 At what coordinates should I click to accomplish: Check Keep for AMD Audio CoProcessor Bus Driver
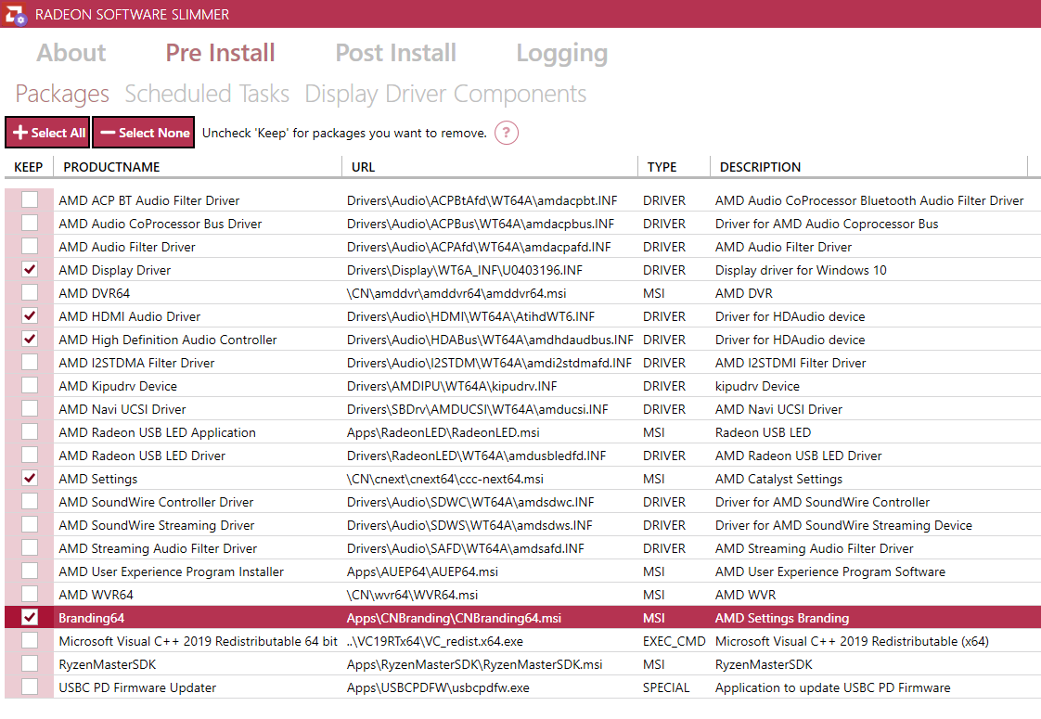[29, 223]
